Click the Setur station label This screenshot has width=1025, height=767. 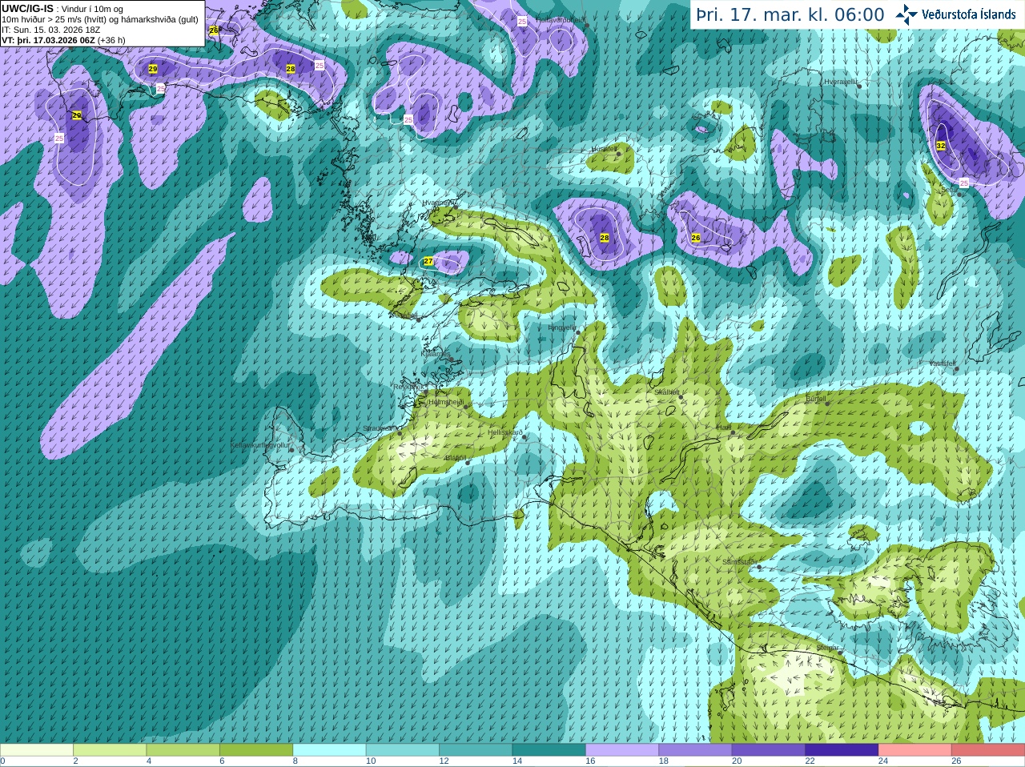click(949, 190)
